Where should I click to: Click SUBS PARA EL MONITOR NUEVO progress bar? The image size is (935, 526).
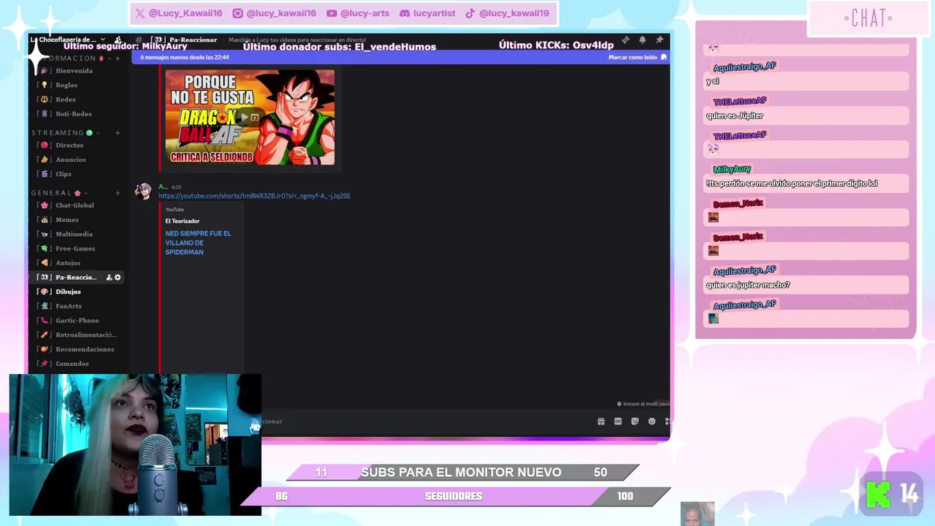pyautogui.click(x=462, y=473)
